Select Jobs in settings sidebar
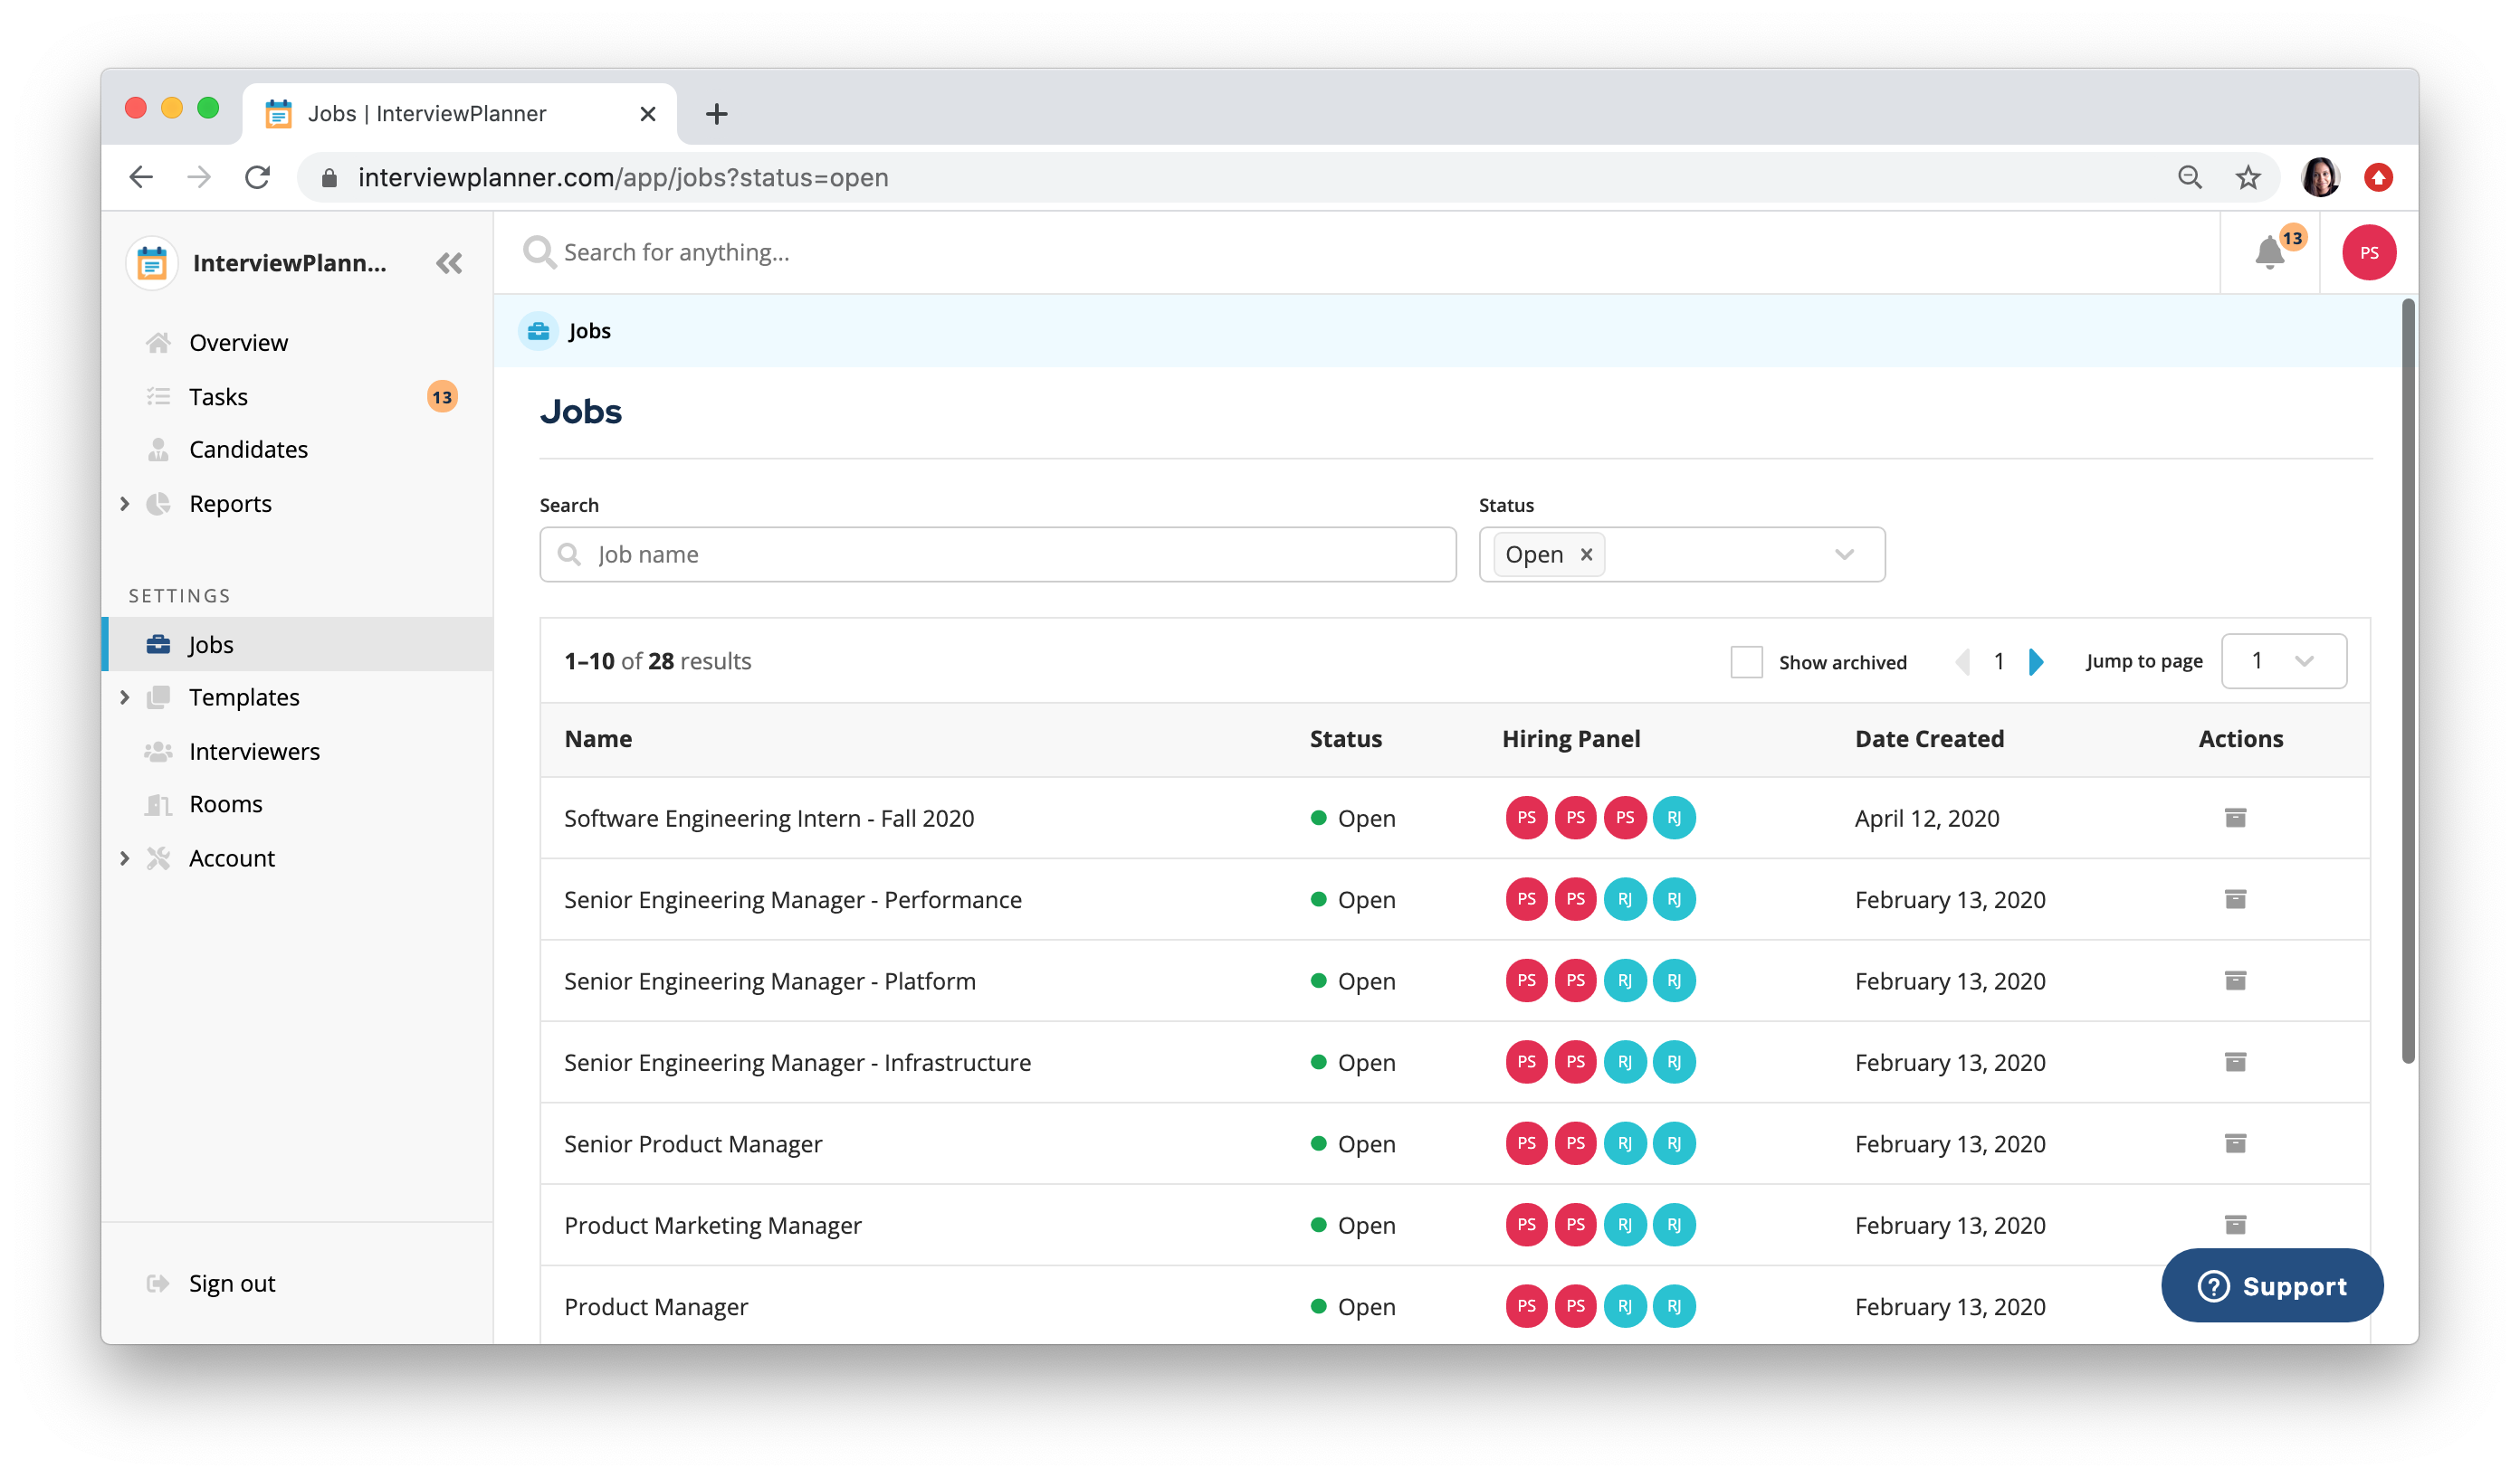This screenshot has width=2520, height=1478. coord(296,643)
